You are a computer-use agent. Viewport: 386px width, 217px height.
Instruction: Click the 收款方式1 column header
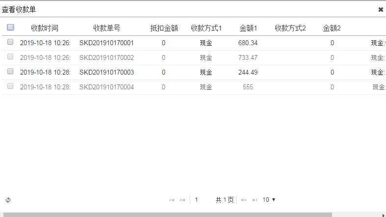pyautogui.click(x=206, y=28)
